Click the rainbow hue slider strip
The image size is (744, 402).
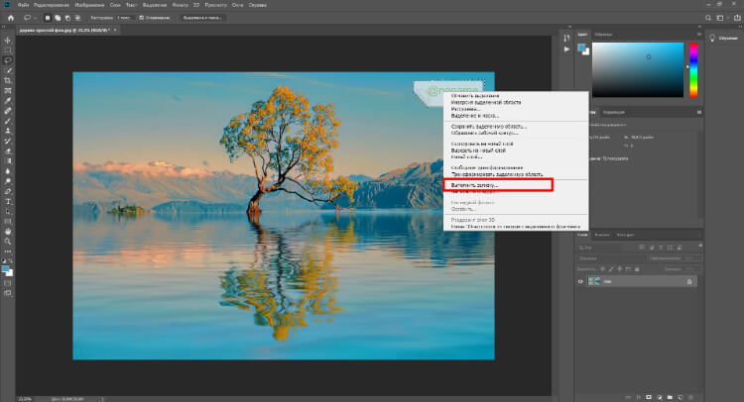click(x=693, y=69)
